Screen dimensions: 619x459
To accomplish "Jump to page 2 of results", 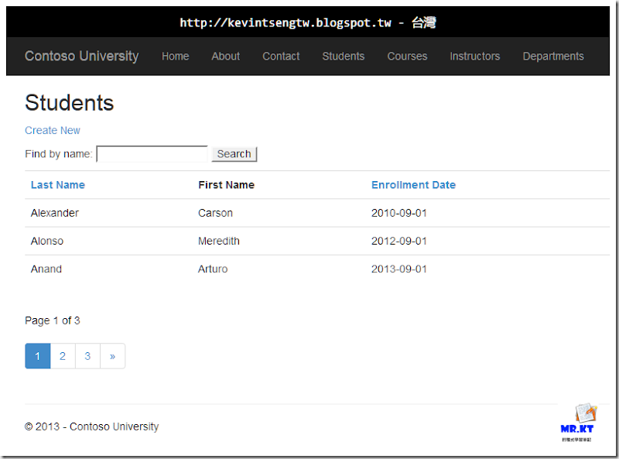I will point(63,356).
